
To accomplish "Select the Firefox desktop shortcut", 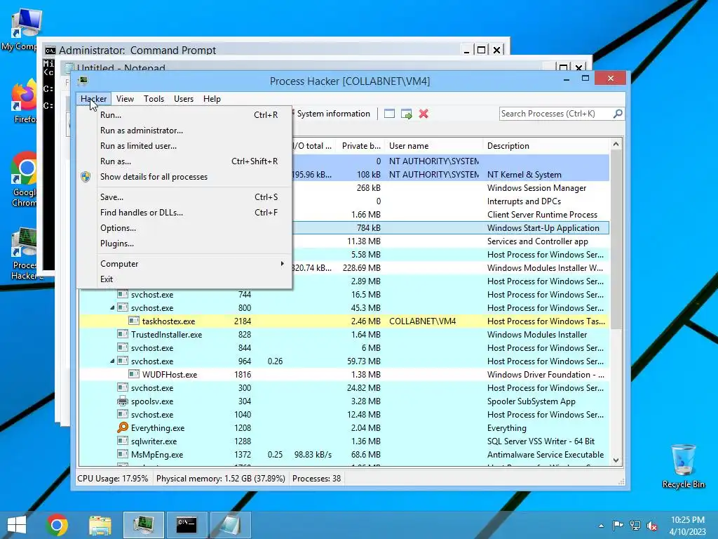I will 24,102.
